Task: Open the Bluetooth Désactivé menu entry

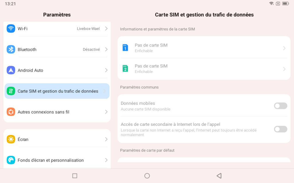Action: point(57,49)
